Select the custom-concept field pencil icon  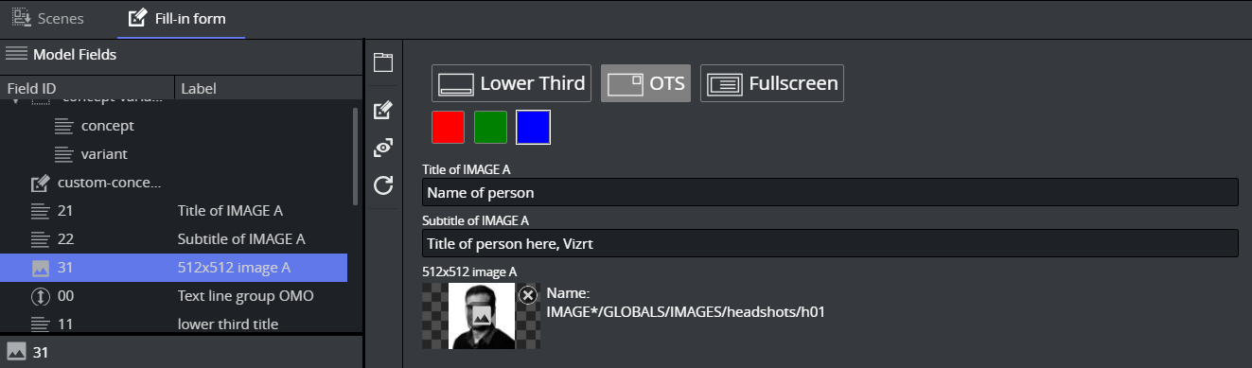[40, 183]
